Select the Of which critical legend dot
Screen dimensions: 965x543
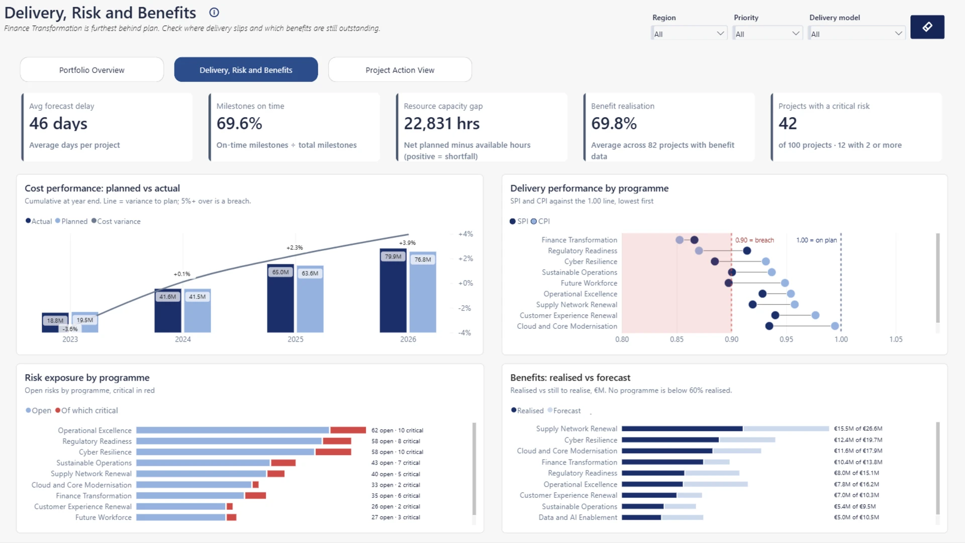58,410
